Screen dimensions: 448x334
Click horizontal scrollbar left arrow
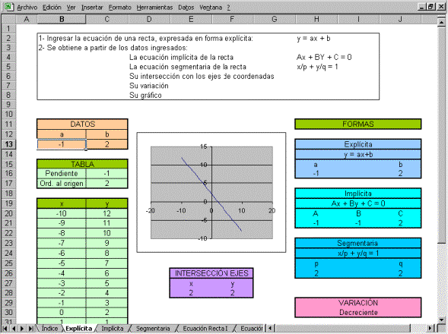coord(270,328)
